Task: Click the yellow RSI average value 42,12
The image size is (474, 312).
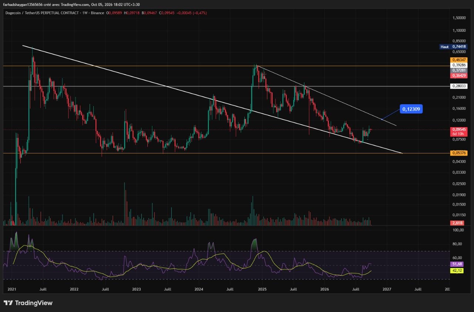Action: (x=457, y=271)
